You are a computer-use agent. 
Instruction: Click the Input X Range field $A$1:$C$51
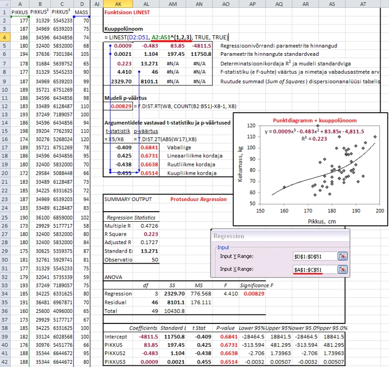(x=315, y=270)
